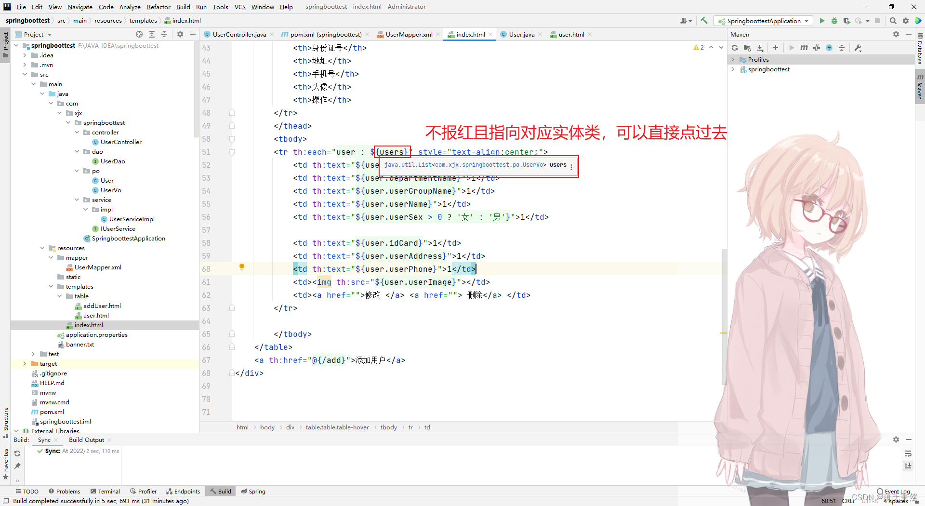This screenshot has height=506, width=925.
Task: Open the Database side tool window
Action: 920,49
